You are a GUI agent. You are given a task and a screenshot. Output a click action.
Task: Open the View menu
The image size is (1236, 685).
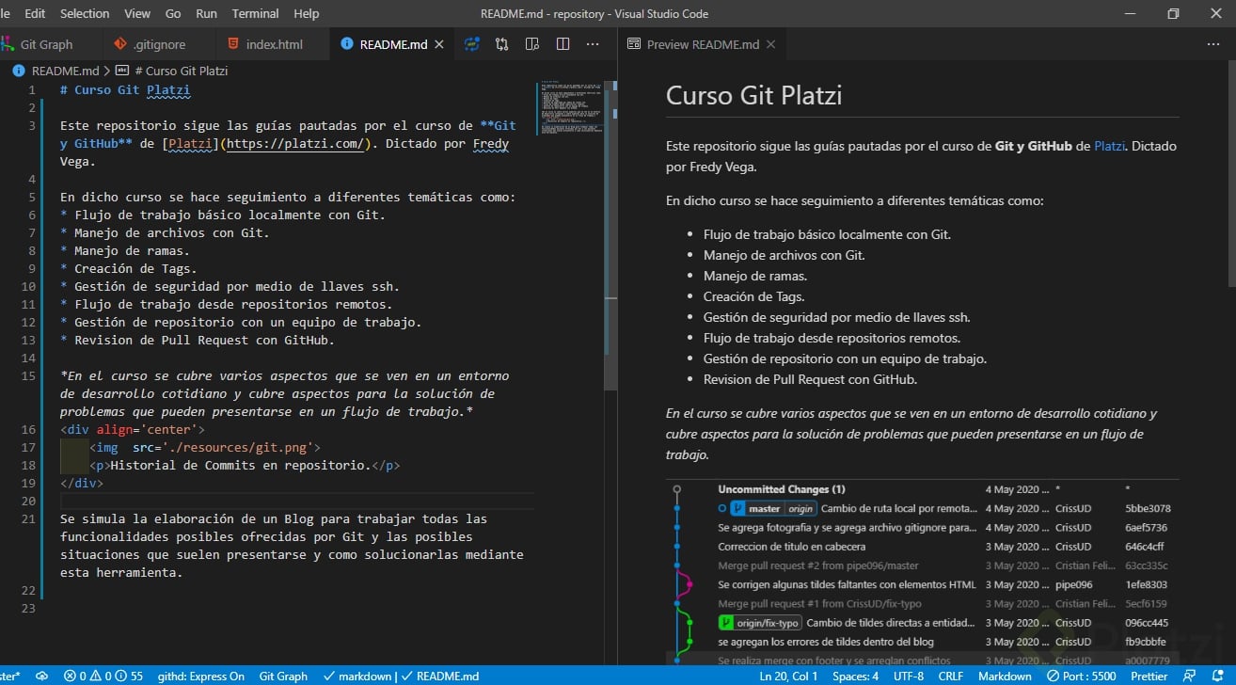tap(137, 13)
